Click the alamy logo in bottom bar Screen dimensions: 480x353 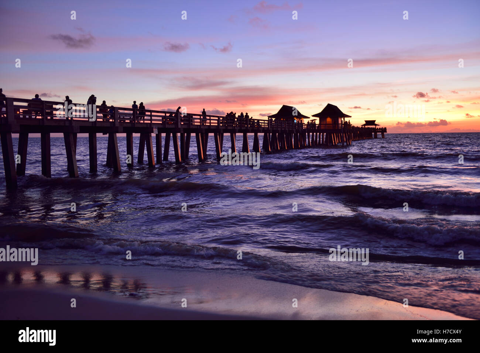tap(37, 336)
